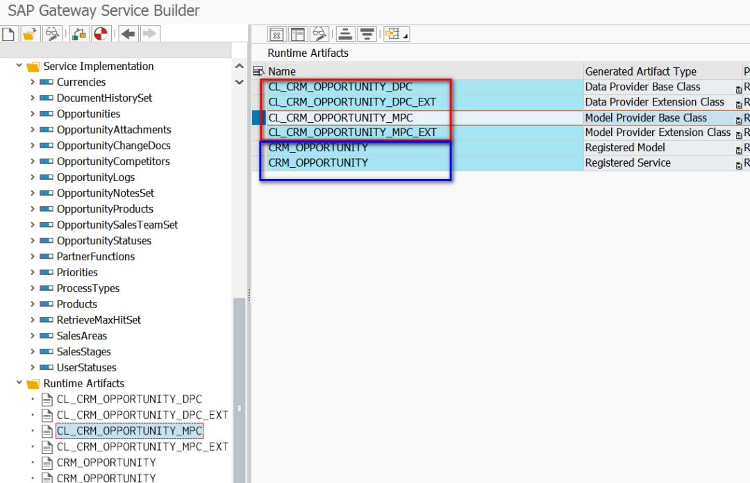
Task: Select RetrieveMaxHitSet in the tree
Action: tap(99, 320)
